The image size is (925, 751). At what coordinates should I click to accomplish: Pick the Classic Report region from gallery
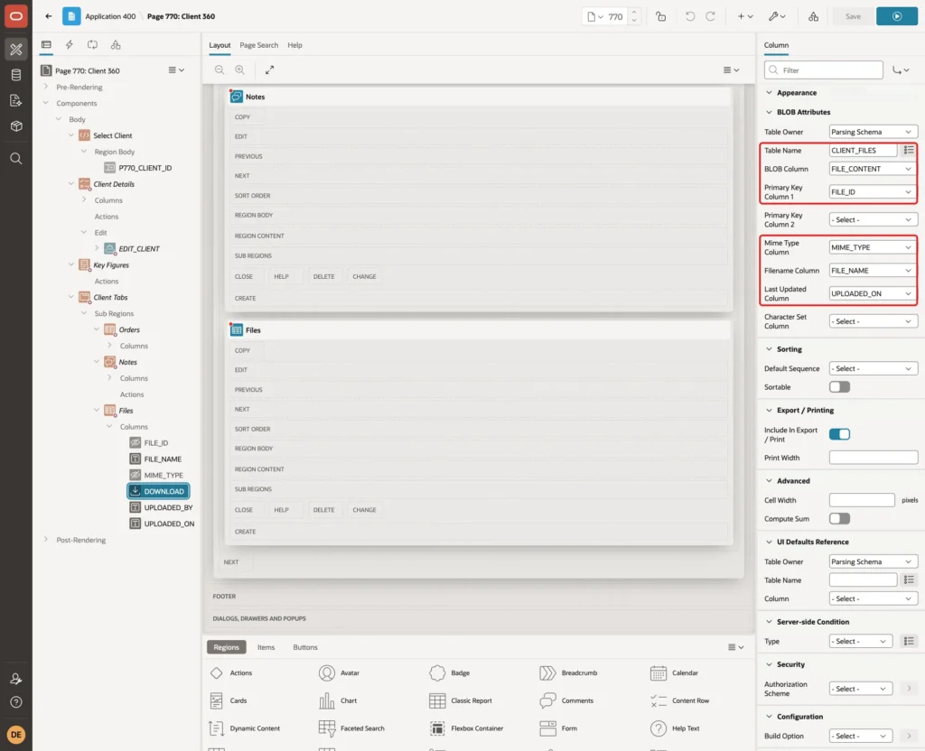[x=461, y=700]
